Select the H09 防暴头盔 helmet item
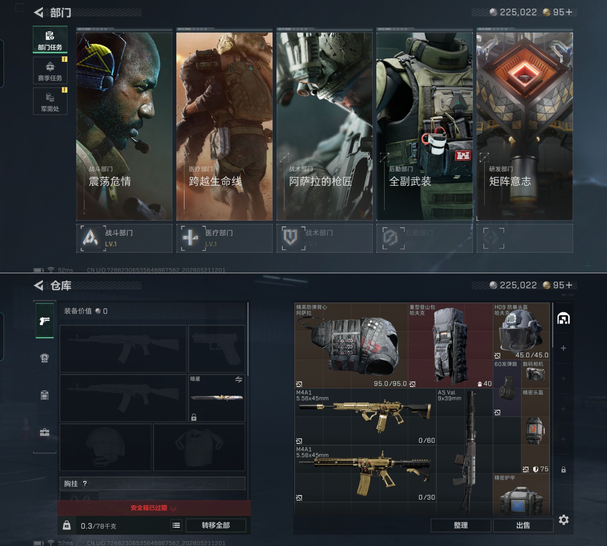Image resolution: width=607 pixels, height=546 pixels. [522, 331]
